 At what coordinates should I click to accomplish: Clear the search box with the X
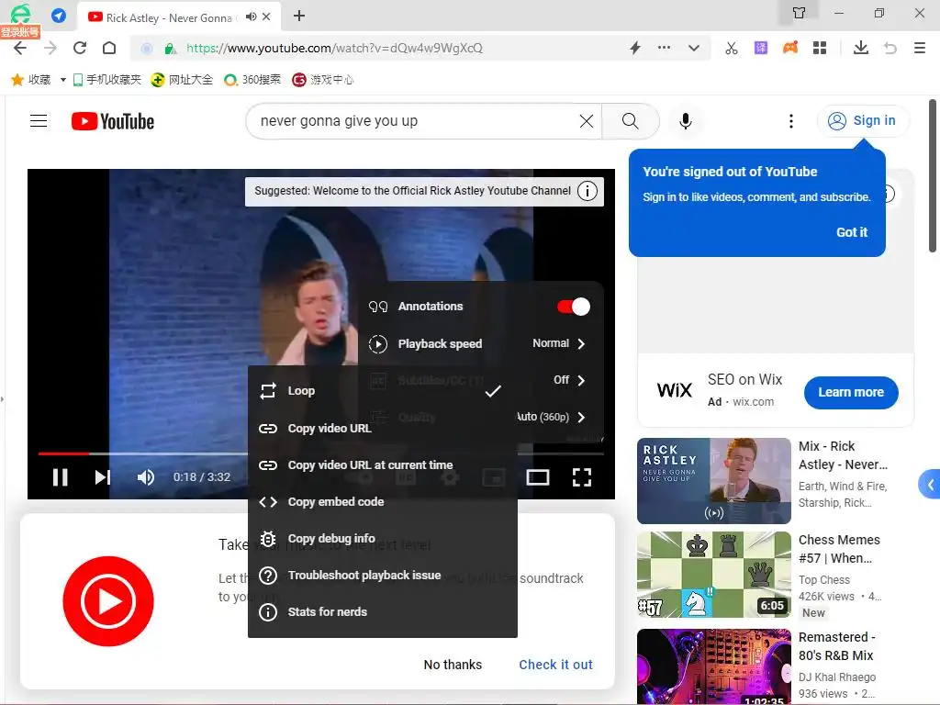[587, 121]
